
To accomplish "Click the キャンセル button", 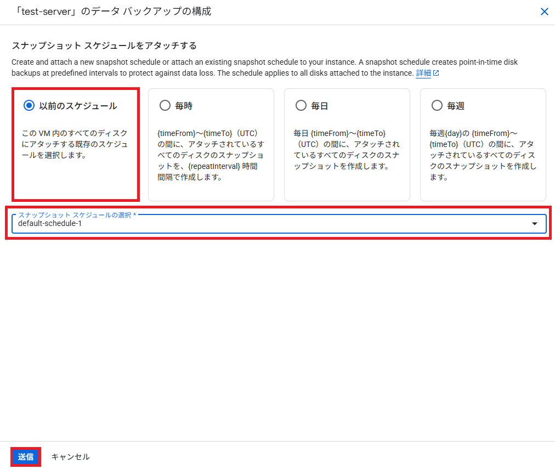I will click(70, 456).
